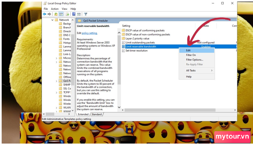Choose Help in the context menu
This screenshot has height=146, width=253.
(x=197, y=77)
